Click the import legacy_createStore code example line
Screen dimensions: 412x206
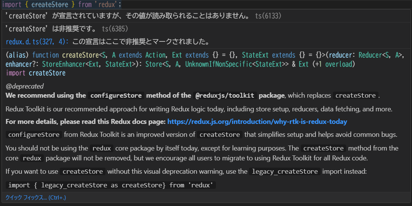(x=111, y=185)
